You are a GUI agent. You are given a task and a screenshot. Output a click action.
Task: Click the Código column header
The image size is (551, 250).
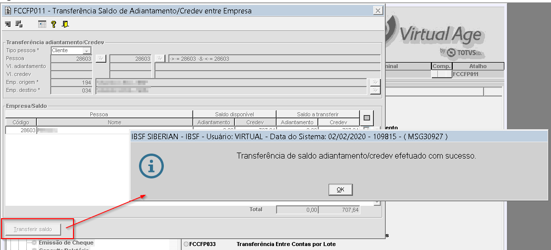tap(21, 122)
